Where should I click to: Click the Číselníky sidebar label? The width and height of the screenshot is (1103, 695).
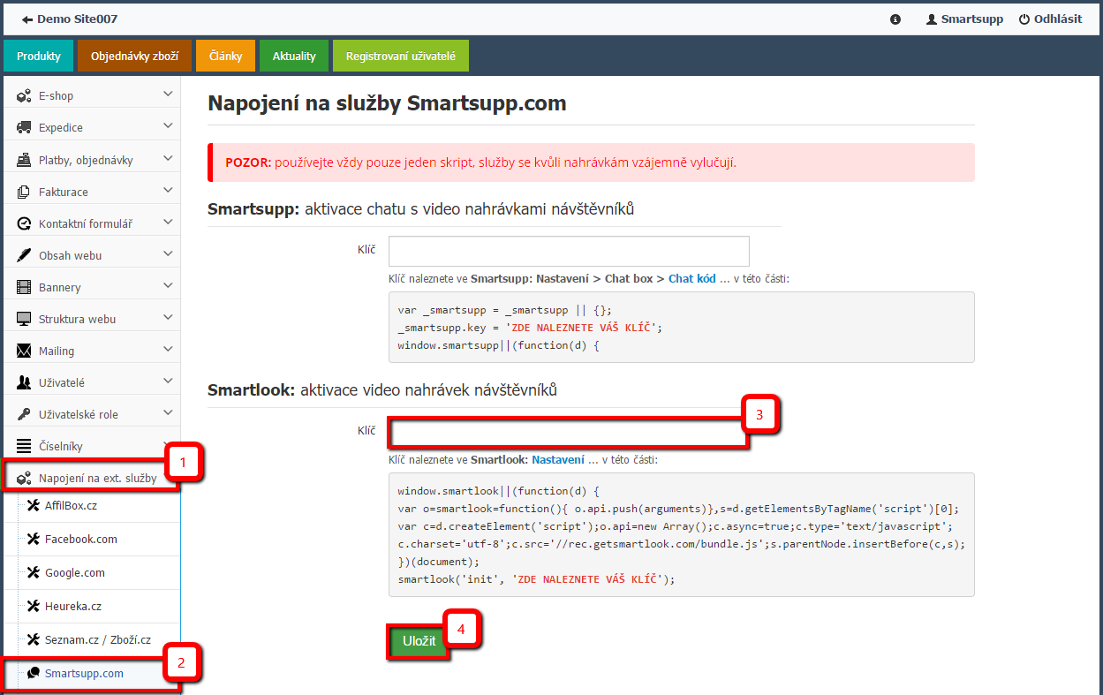(x=61, y=446)
